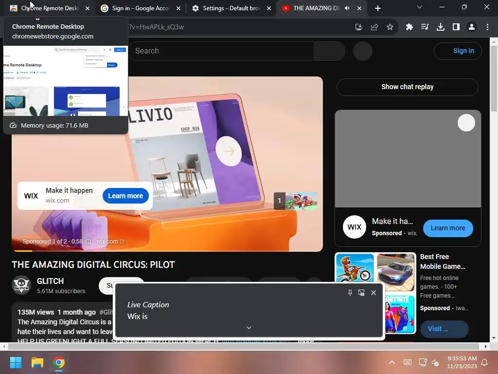Image resolution: width=498 pixels, height=374 pixels.
Task: Click Learn more on video ad overlay
Action: point(125,196)
